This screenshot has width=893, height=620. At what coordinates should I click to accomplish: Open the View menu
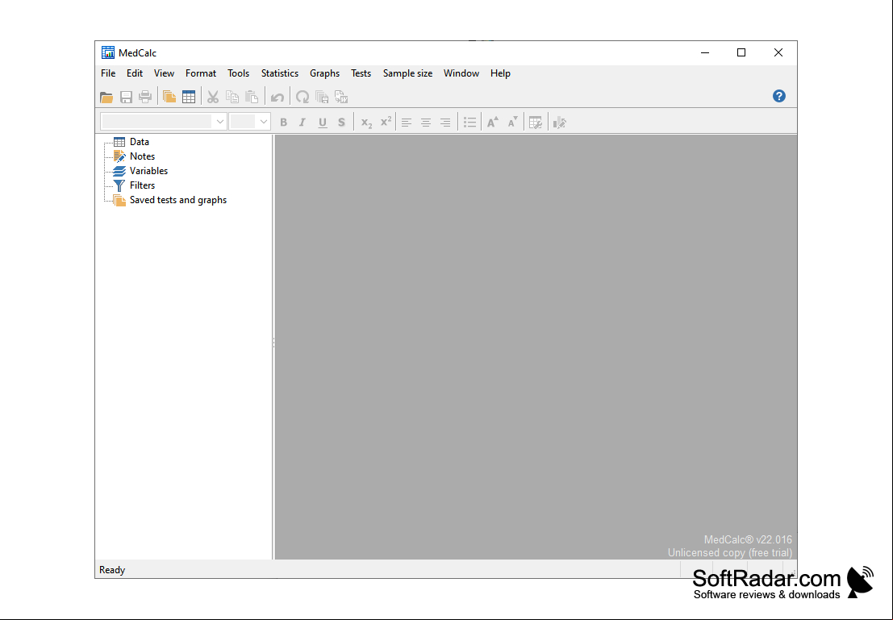(164, 73)
